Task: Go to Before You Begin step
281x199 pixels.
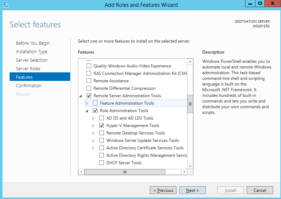Action: pos(33,43)
